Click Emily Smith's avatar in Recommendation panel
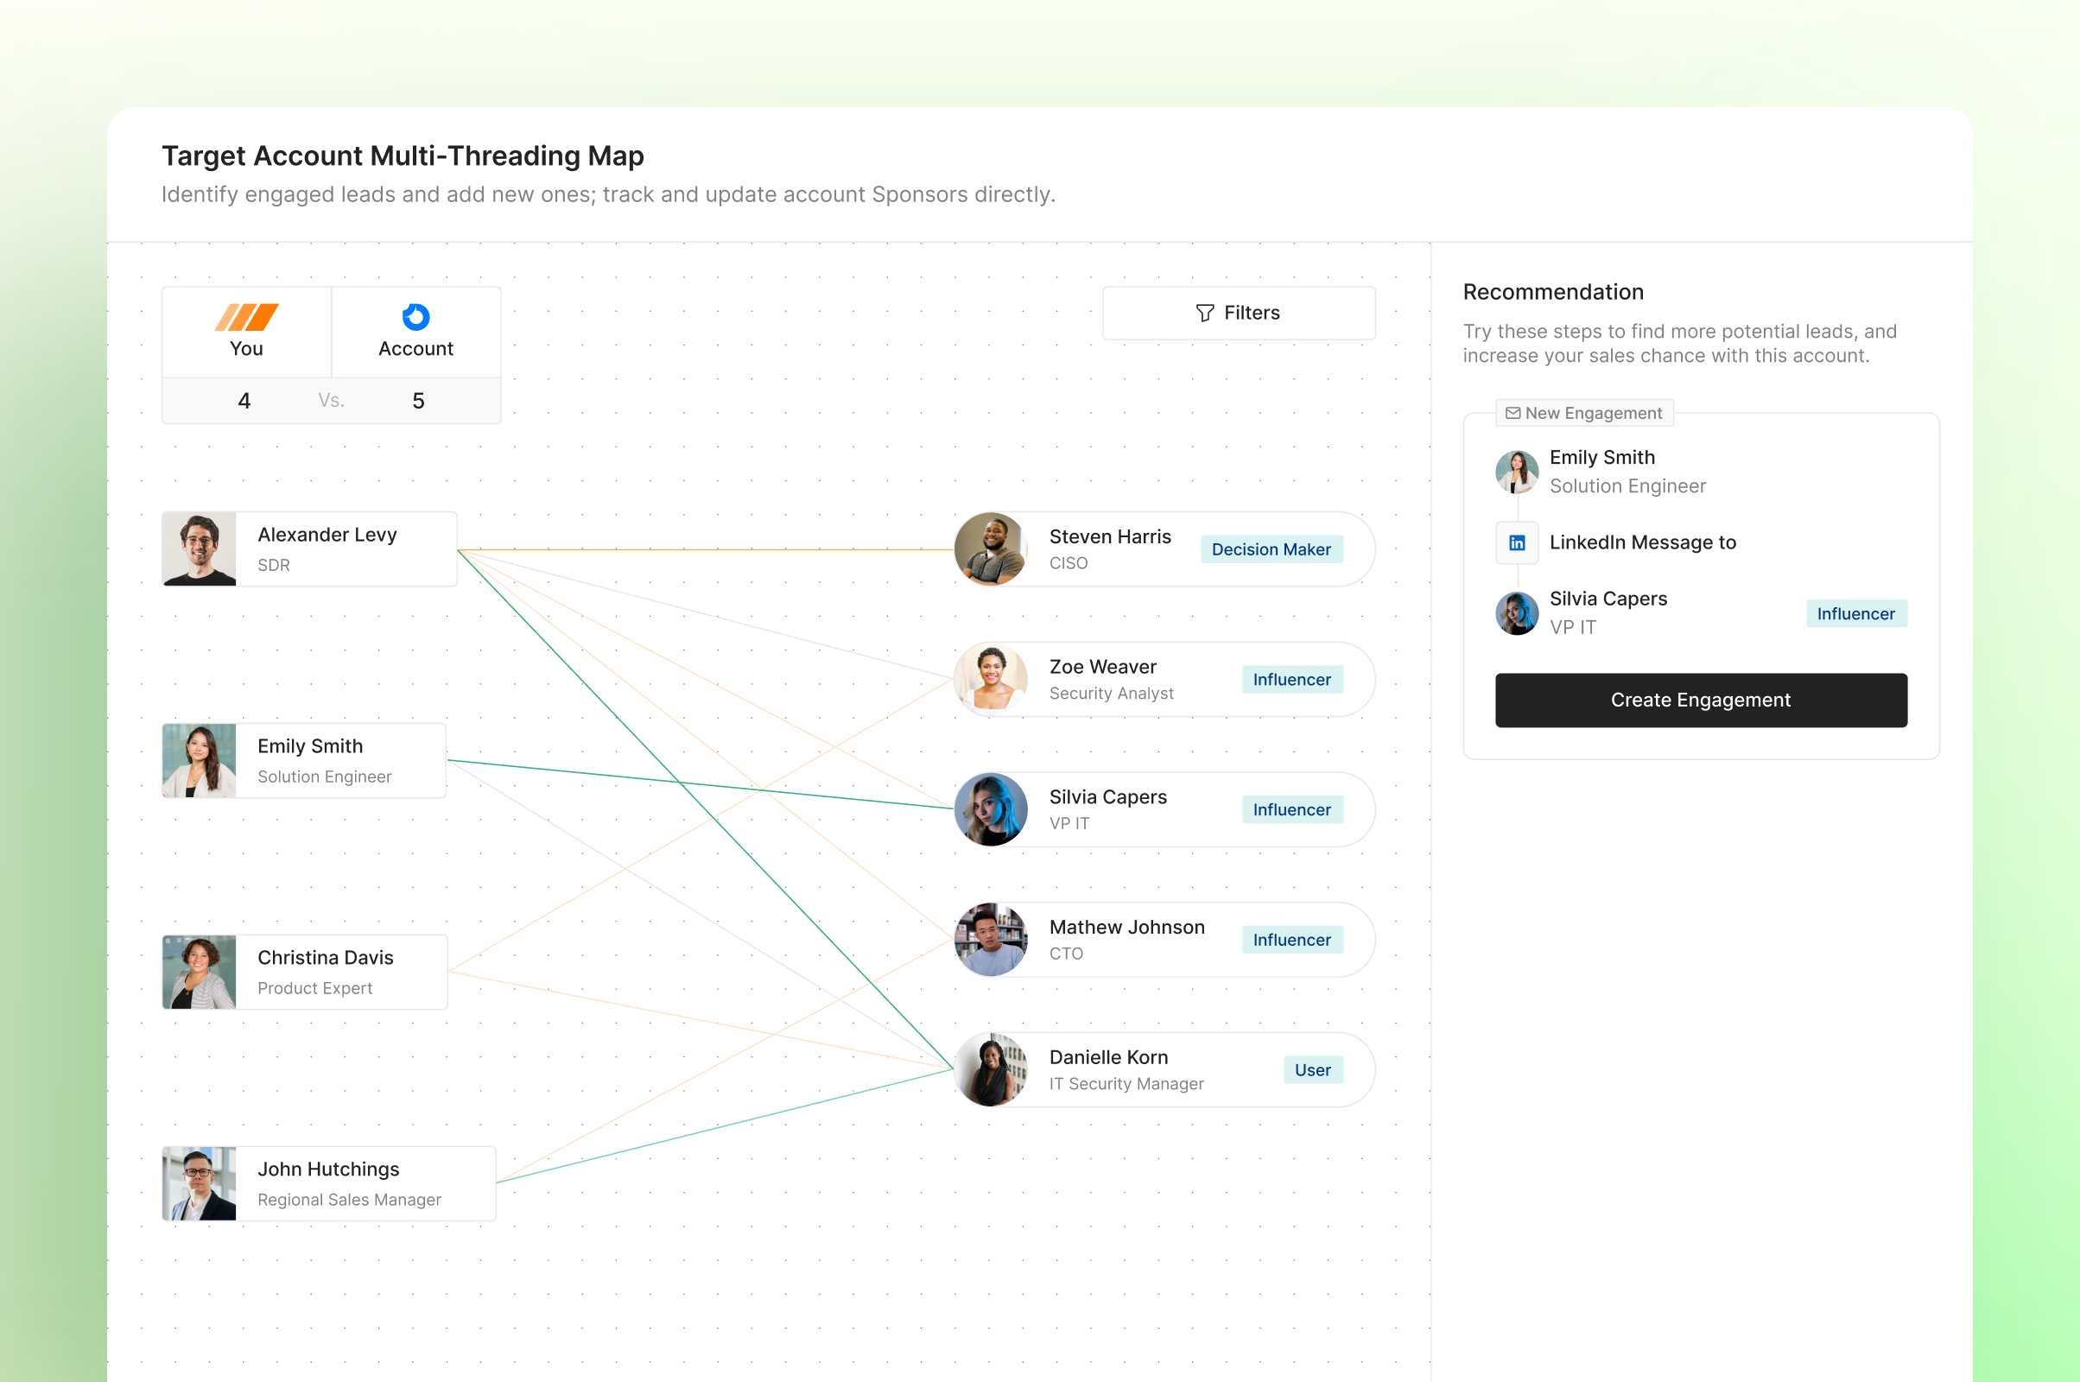Image resolution: width=2080 pixels, height=1382 pixels. click(1517, 472)
